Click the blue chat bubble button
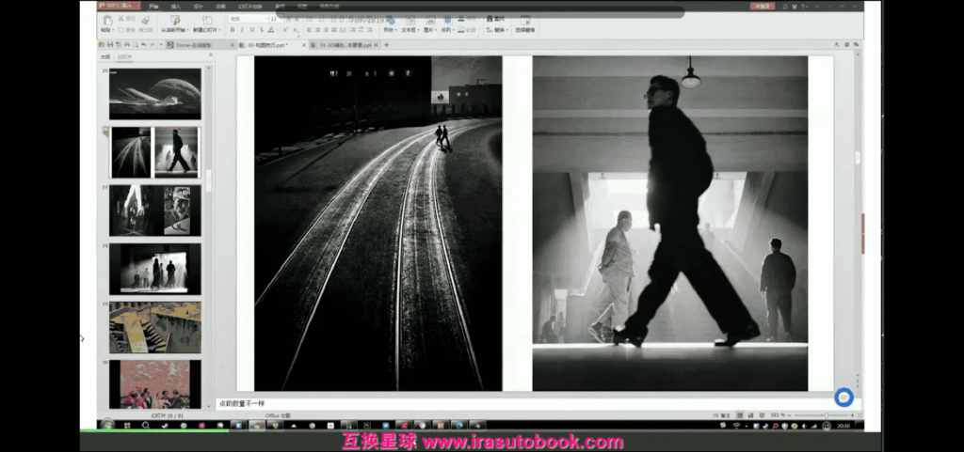Viewport: 964px width, 452px height. tap(844, 397)
